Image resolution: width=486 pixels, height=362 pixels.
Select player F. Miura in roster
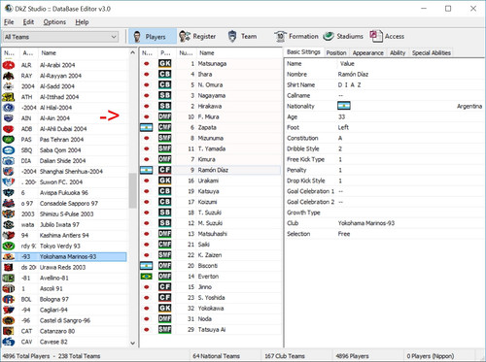coord(211,116)
